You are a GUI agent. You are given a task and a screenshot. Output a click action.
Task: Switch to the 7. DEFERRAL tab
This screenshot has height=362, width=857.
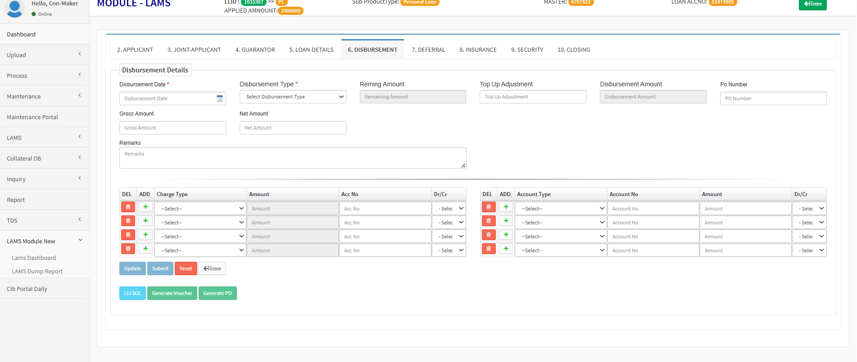(x=428, y=50)
